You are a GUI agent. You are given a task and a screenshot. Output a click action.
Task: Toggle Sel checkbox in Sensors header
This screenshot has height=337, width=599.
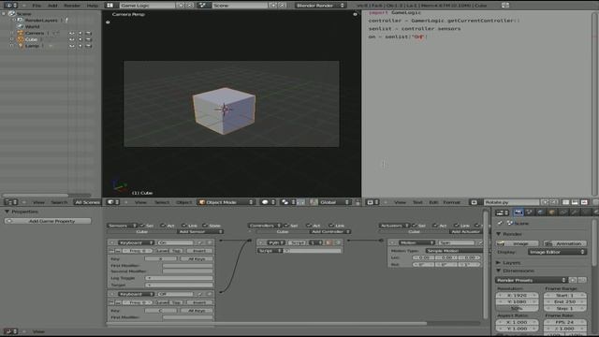(142, 226)
